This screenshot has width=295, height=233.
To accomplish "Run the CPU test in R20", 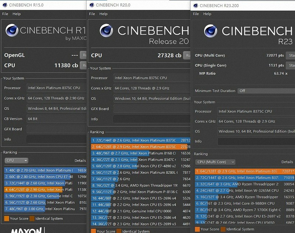I will tap(187, 55).
